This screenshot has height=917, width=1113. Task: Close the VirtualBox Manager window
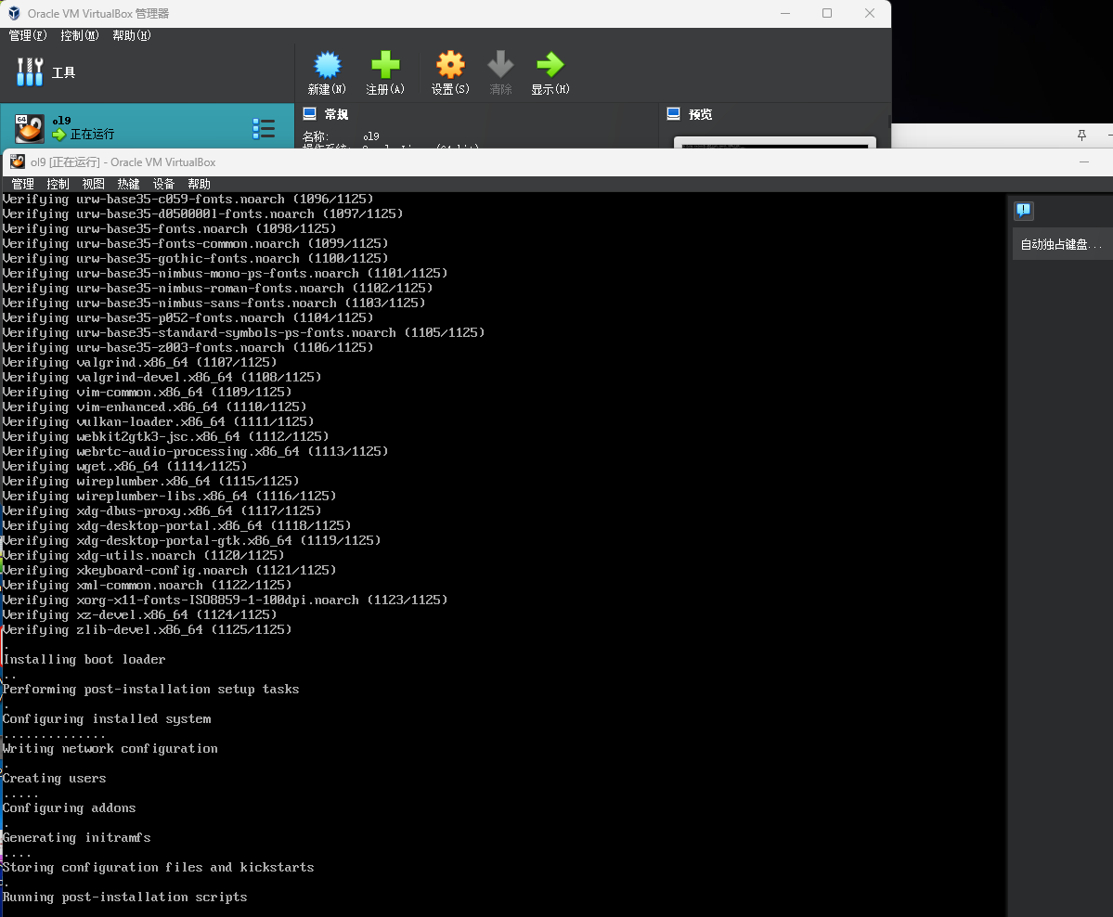pos(870,13)
